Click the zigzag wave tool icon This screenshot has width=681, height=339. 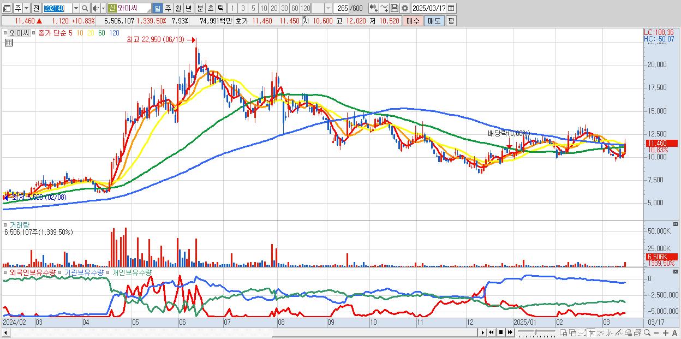click(x=610, y=332)
